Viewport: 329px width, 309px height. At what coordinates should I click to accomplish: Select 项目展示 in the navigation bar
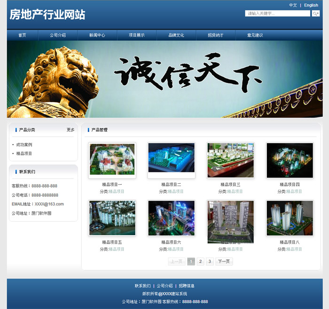point(137,35)
